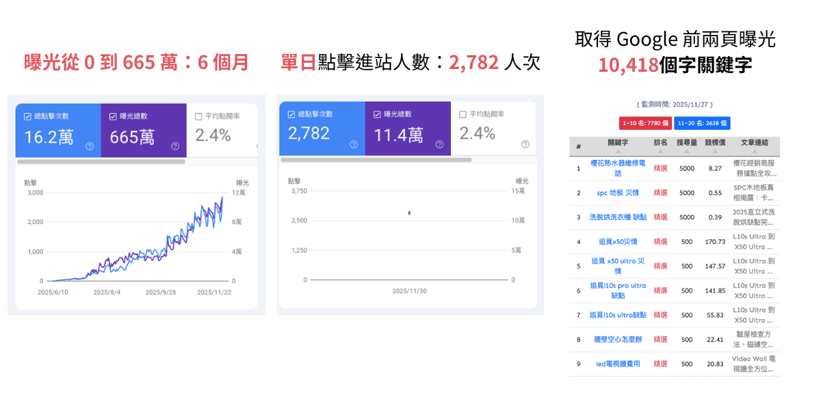Viewport: 821px width, 410px height.
Task: Click help icon on the 665萬 impressions card
Action: (175, 146)
